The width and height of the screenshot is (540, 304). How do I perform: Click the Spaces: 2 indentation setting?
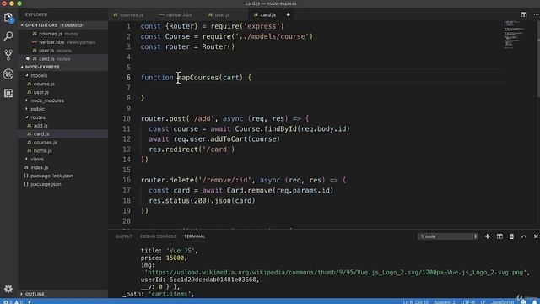445,302
